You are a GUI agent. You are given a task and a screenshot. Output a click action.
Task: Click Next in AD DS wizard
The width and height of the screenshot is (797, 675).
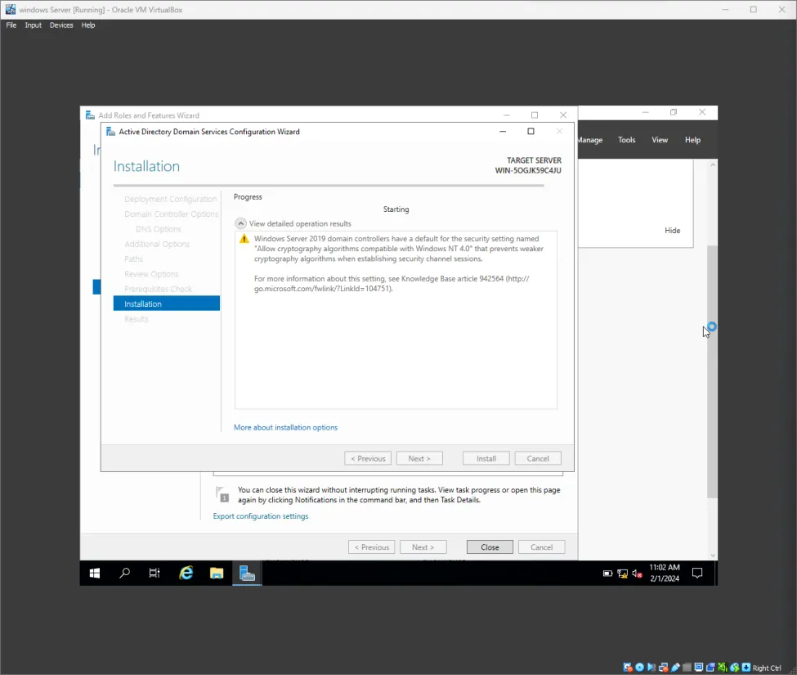click(419, 458)
